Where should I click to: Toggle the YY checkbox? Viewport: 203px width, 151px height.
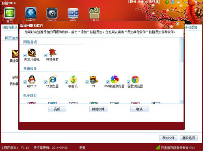(87, 82)
